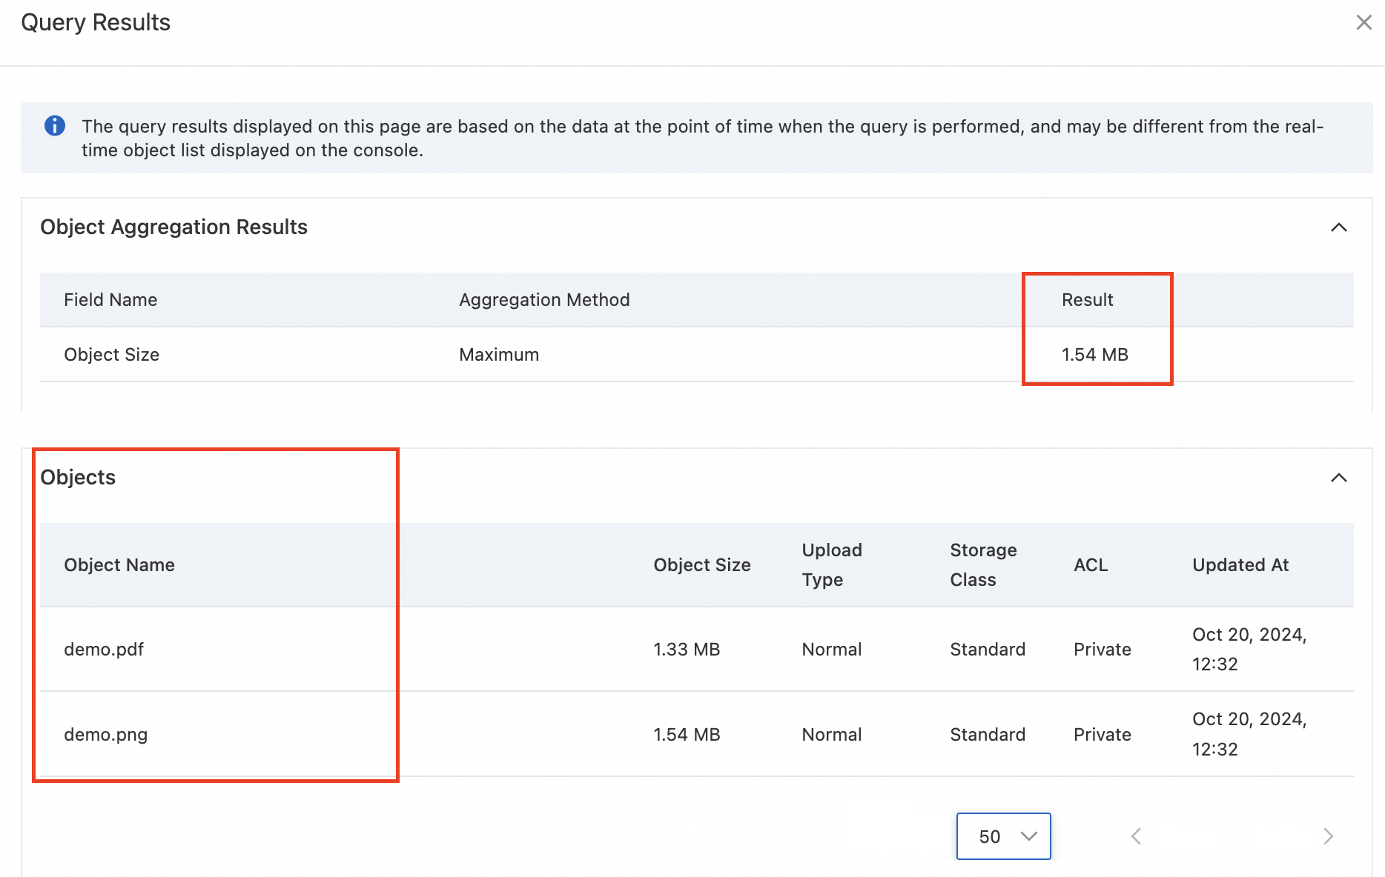Click the Objects section heading
The height and width of the screenshot is (877, 1385).
[78, 478]
